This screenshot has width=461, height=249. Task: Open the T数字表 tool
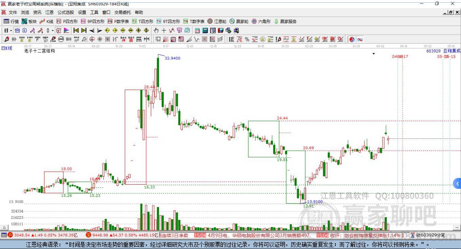[x=194, y=22]
